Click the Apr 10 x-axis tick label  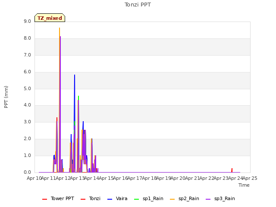point(34,178)
